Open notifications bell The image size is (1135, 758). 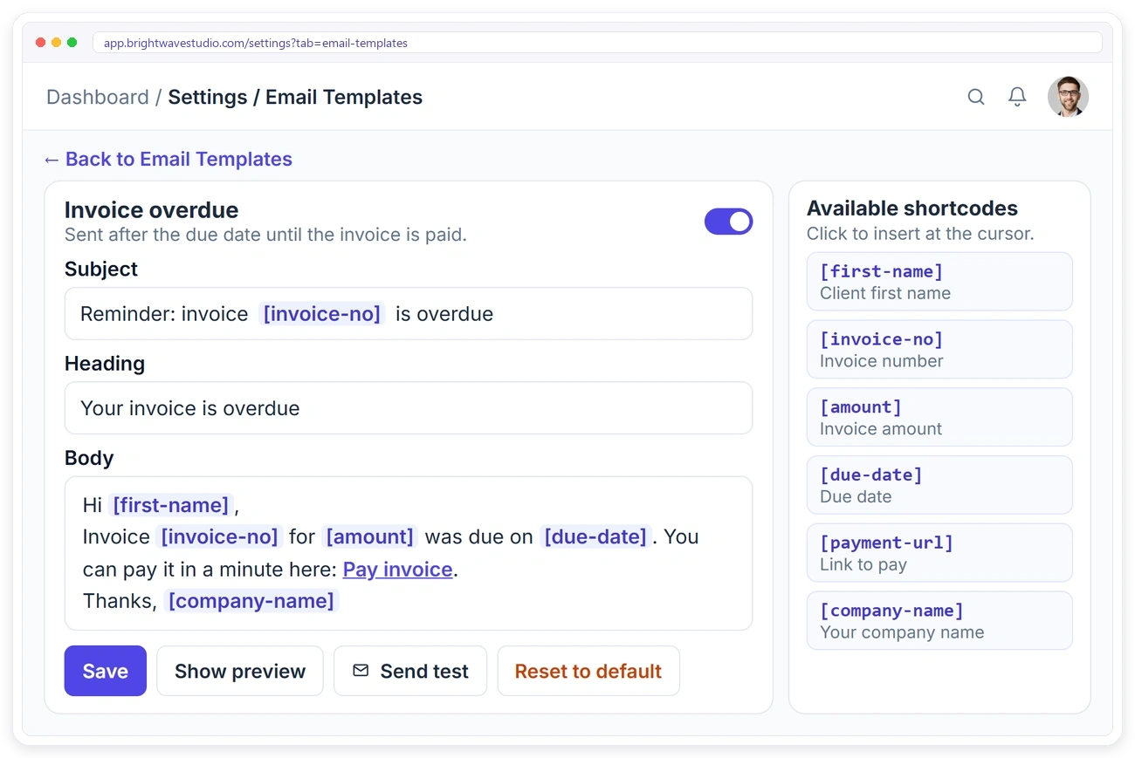(x=1017, y=97)
